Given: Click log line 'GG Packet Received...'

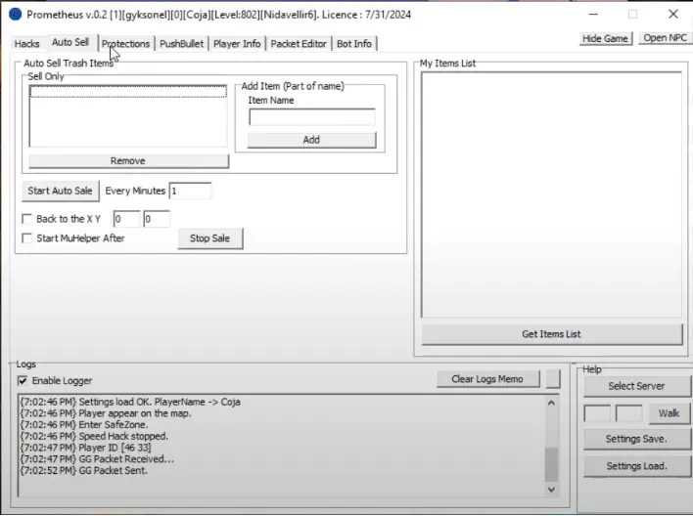Looking at the screenshot, I should coord(97,459).
